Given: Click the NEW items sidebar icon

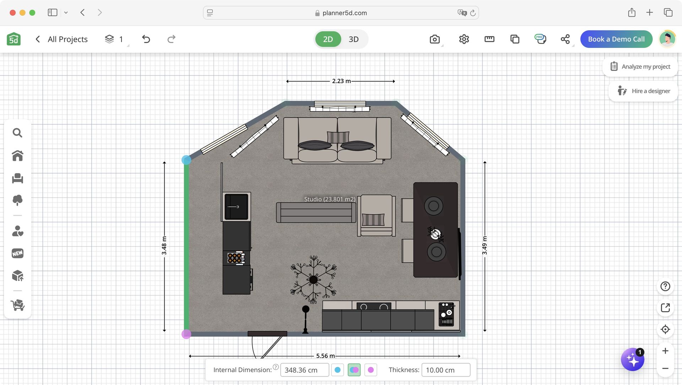Looking at the screenshot, I should [x=17, y=253].
